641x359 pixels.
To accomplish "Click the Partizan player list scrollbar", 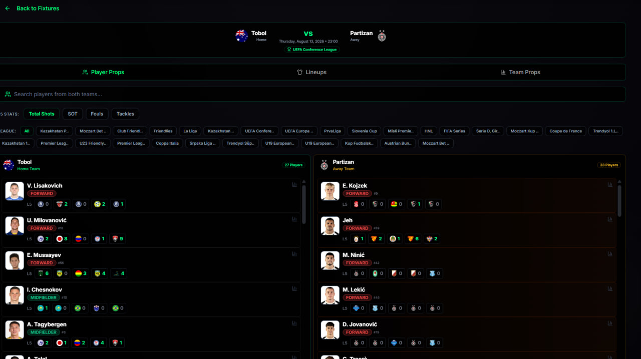I will pos(619,201).
